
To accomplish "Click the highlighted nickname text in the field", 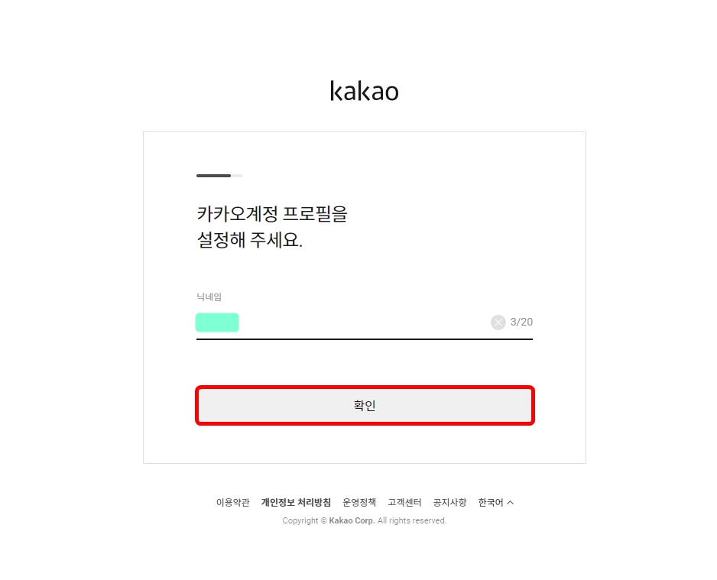I will click(217, 322).
